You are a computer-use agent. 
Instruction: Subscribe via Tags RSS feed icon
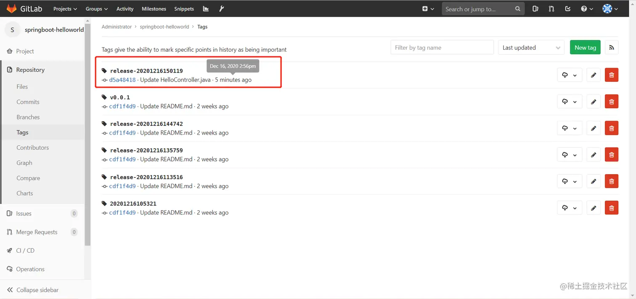coord(612,48)
